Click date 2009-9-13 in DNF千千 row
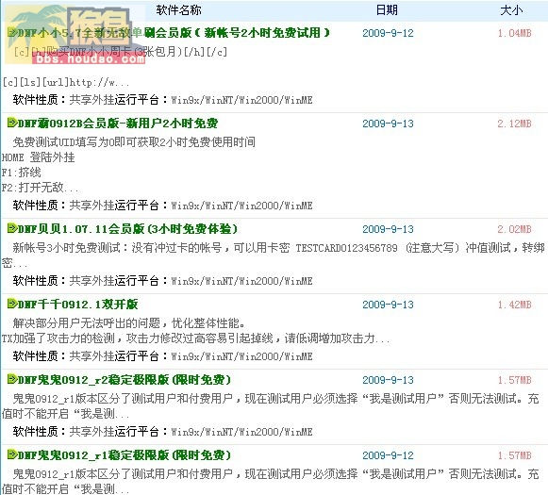This screenshot has height=495, width=548. click(x=388, y=305)
